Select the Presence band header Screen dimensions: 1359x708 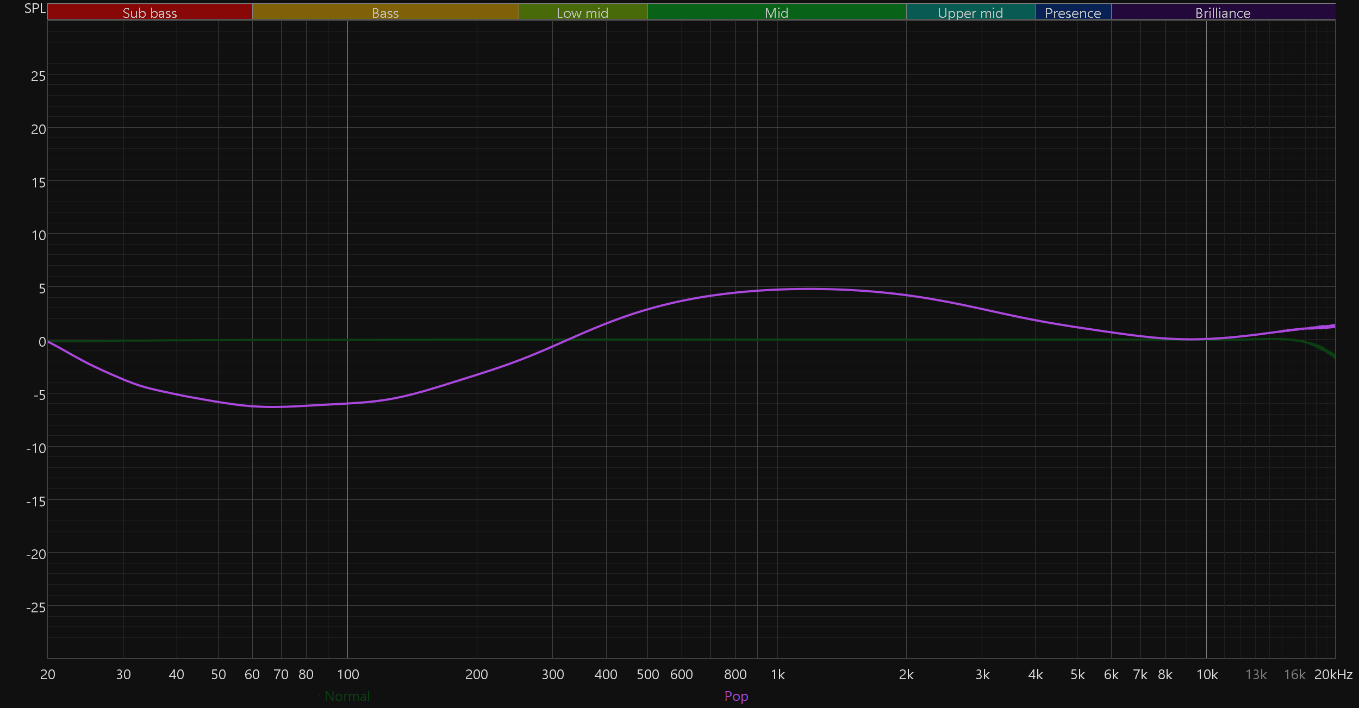coord(1073,12)
